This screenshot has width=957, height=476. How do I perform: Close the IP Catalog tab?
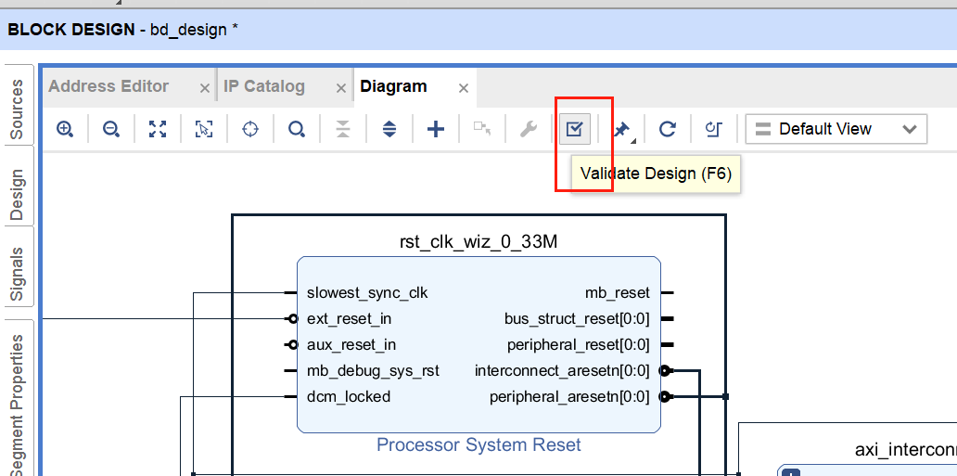tap(341, 88)
